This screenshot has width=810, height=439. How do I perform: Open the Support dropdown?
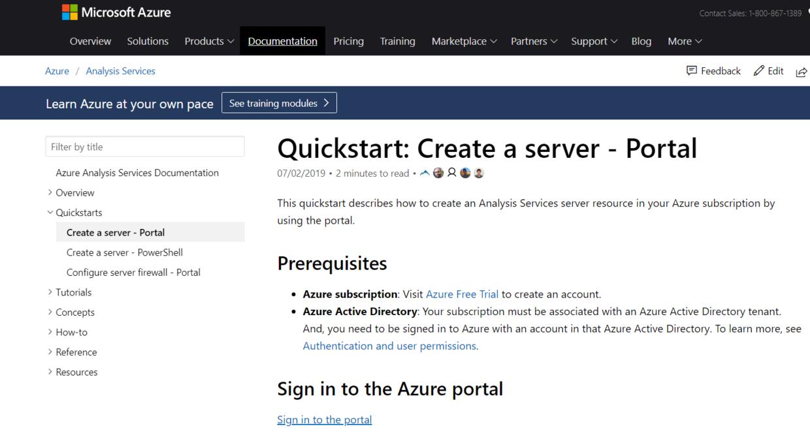pyautogui.click(x=593, y=40)
